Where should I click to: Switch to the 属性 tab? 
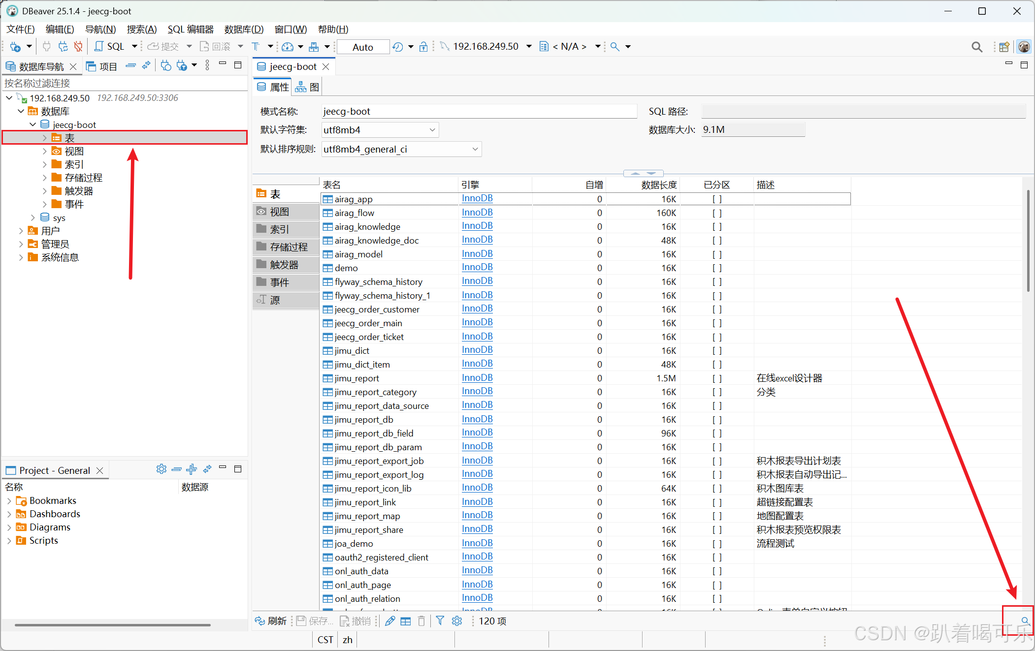coord(272,86)
